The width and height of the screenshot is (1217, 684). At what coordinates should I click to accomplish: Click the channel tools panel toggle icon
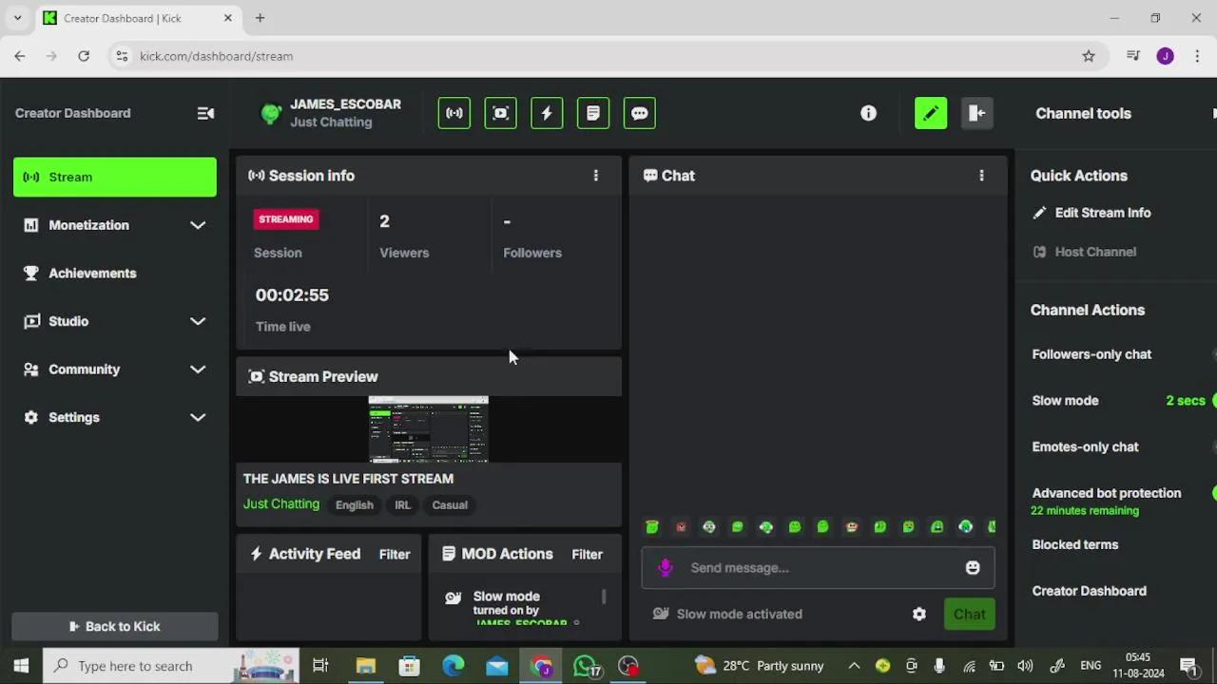pos(976,113)
